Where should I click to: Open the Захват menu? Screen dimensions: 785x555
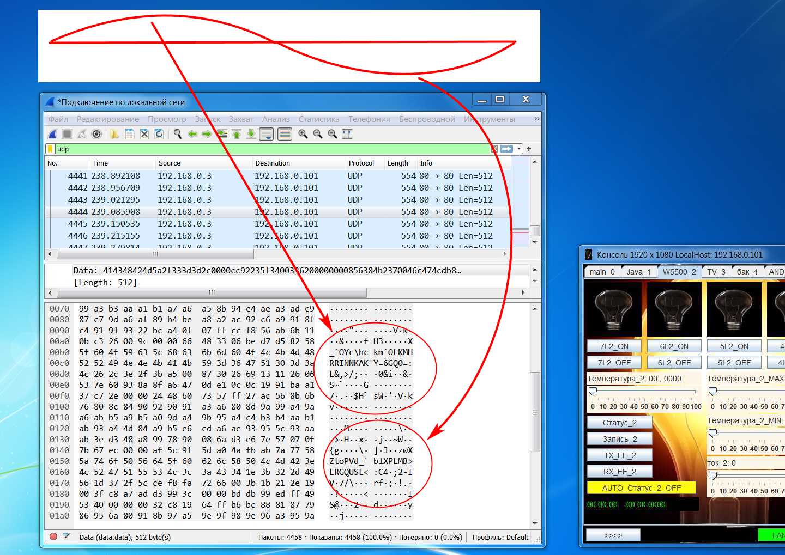[x=241, y=119]
